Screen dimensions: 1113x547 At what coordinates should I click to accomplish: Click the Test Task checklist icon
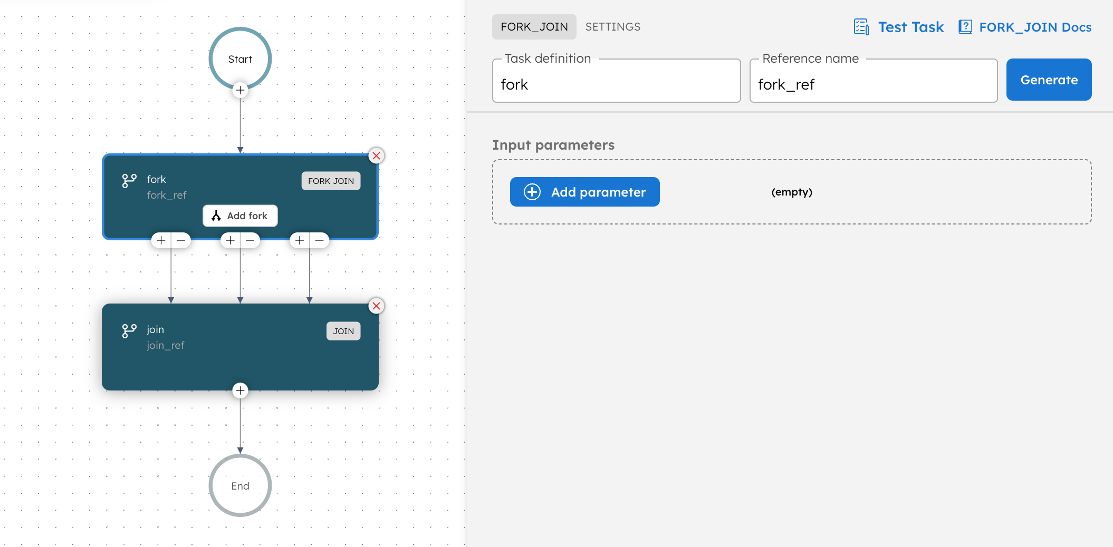pyautogui.click(x=861, y=27)
